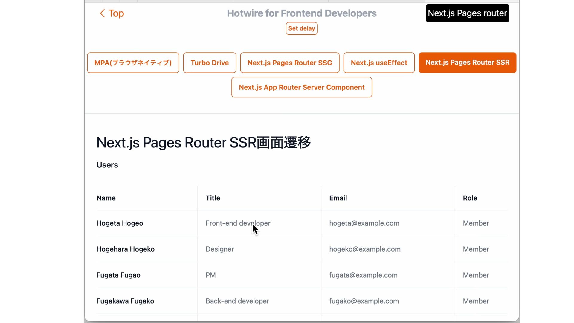Image resolution: width=574 pixels, height=323 pixels.
Task: Click Member role in Hogehara Hogeko row
Action: pos(476,249)
